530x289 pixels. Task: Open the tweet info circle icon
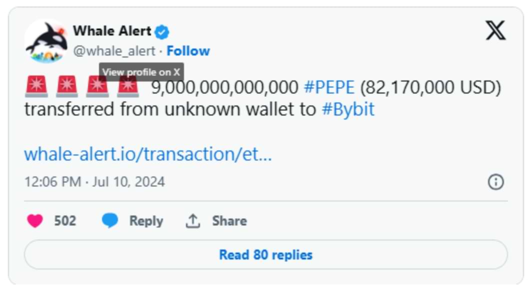pos(495,182)
